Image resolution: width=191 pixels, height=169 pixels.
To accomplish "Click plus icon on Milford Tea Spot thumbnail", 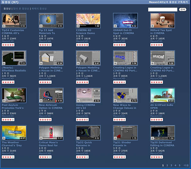I will coord(153,26).
